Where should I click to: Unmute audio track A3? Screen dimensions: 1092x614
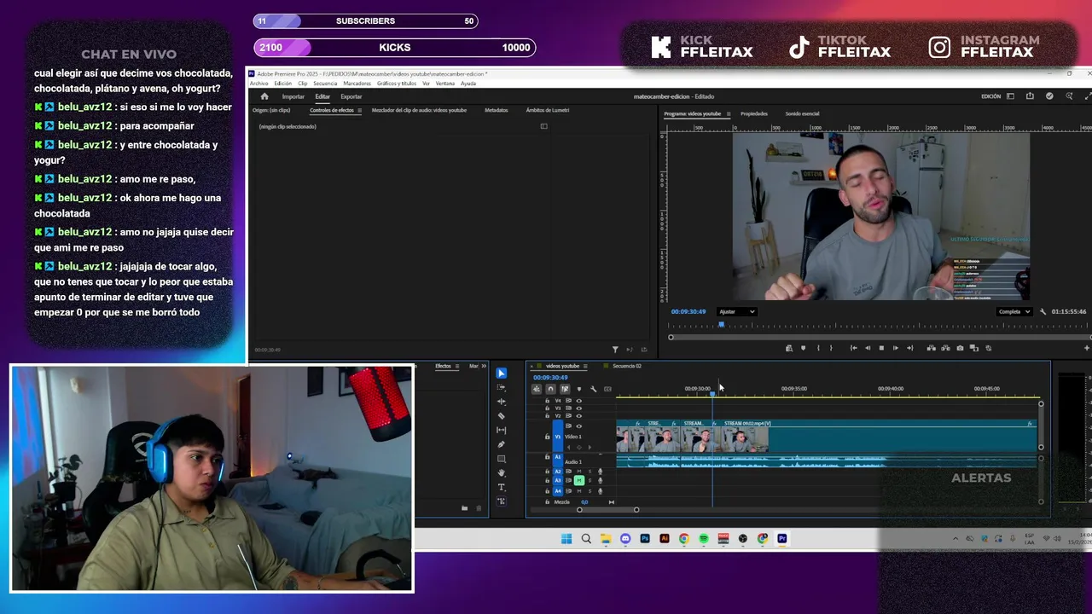[579, 480]
